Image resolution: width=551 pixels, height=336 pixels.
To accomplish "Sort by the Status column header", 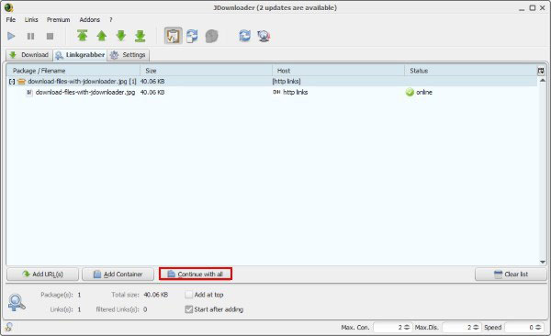I will point(470,71).
